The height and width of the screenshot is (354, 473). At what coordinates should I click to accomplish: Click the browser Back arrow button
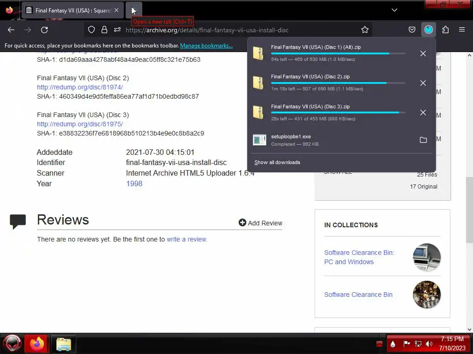pyautogui.click(x=11, y=30)
